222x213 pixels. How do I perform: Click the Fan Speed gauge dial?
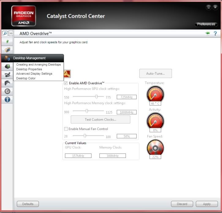click(x=155, y=148)
